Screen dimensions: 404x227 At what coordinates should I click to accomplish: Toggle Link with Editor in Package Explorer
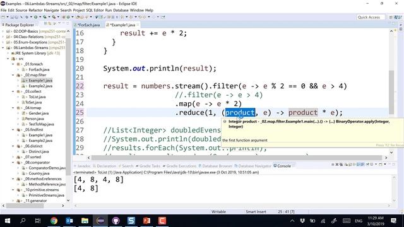pyautogui.click(x=50, y=24)
